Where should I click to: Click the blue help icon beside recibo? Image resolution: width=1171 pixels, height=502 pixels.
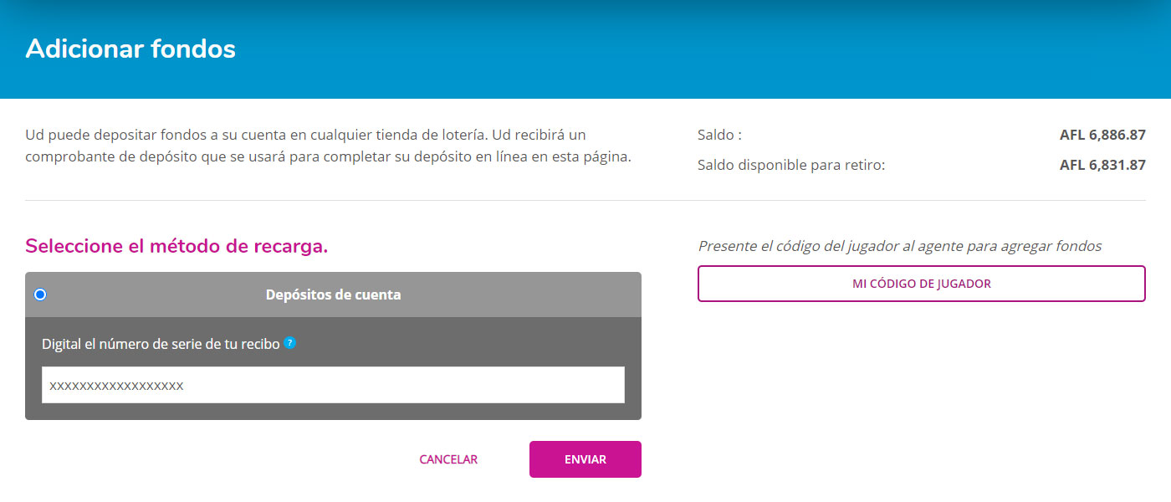[x=289, y=342]
